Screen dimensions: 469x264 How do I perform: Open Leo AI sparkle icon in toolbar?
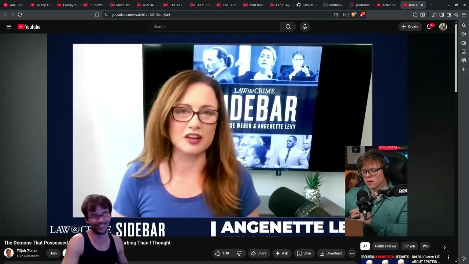456,15
